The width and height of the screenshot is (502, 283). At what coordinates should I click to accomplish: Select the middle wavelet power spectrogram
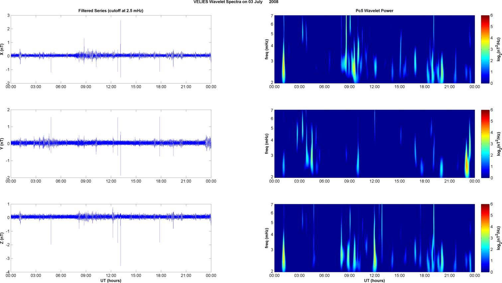pos(374,144)
